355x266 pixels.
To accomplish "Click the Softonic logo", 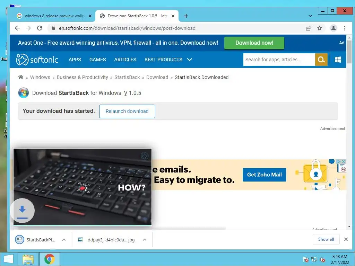I will pos(37,60).
